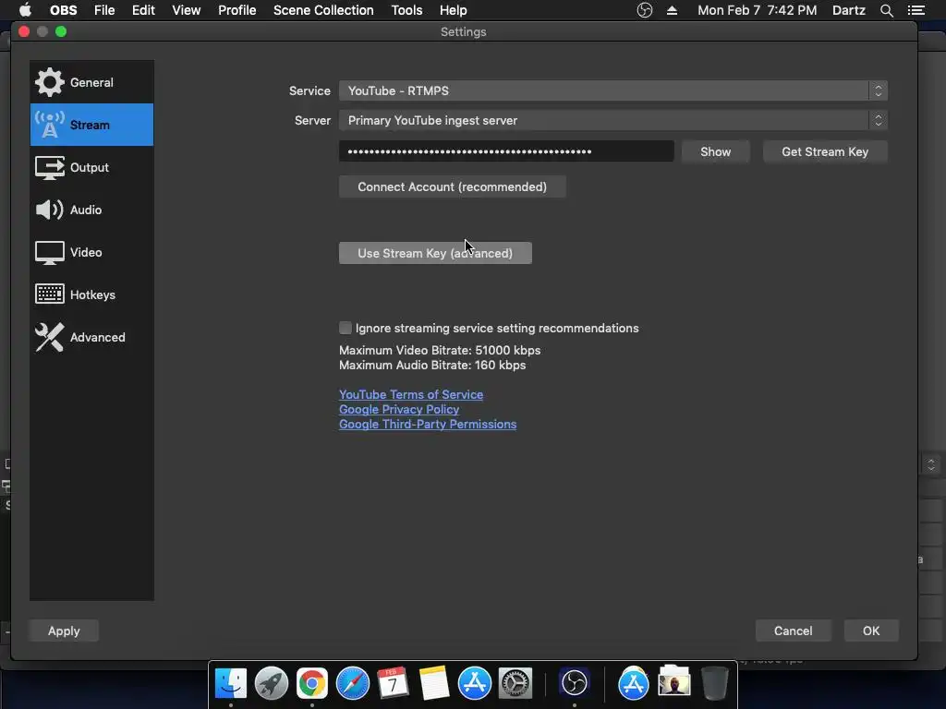Open Google Chrome from the dock
This screenshot has height=709, width=946.
click(x=312, y=683)
